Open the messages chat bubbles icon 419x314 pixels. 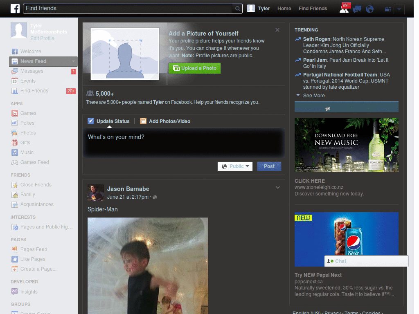click(x=357, y=9)
